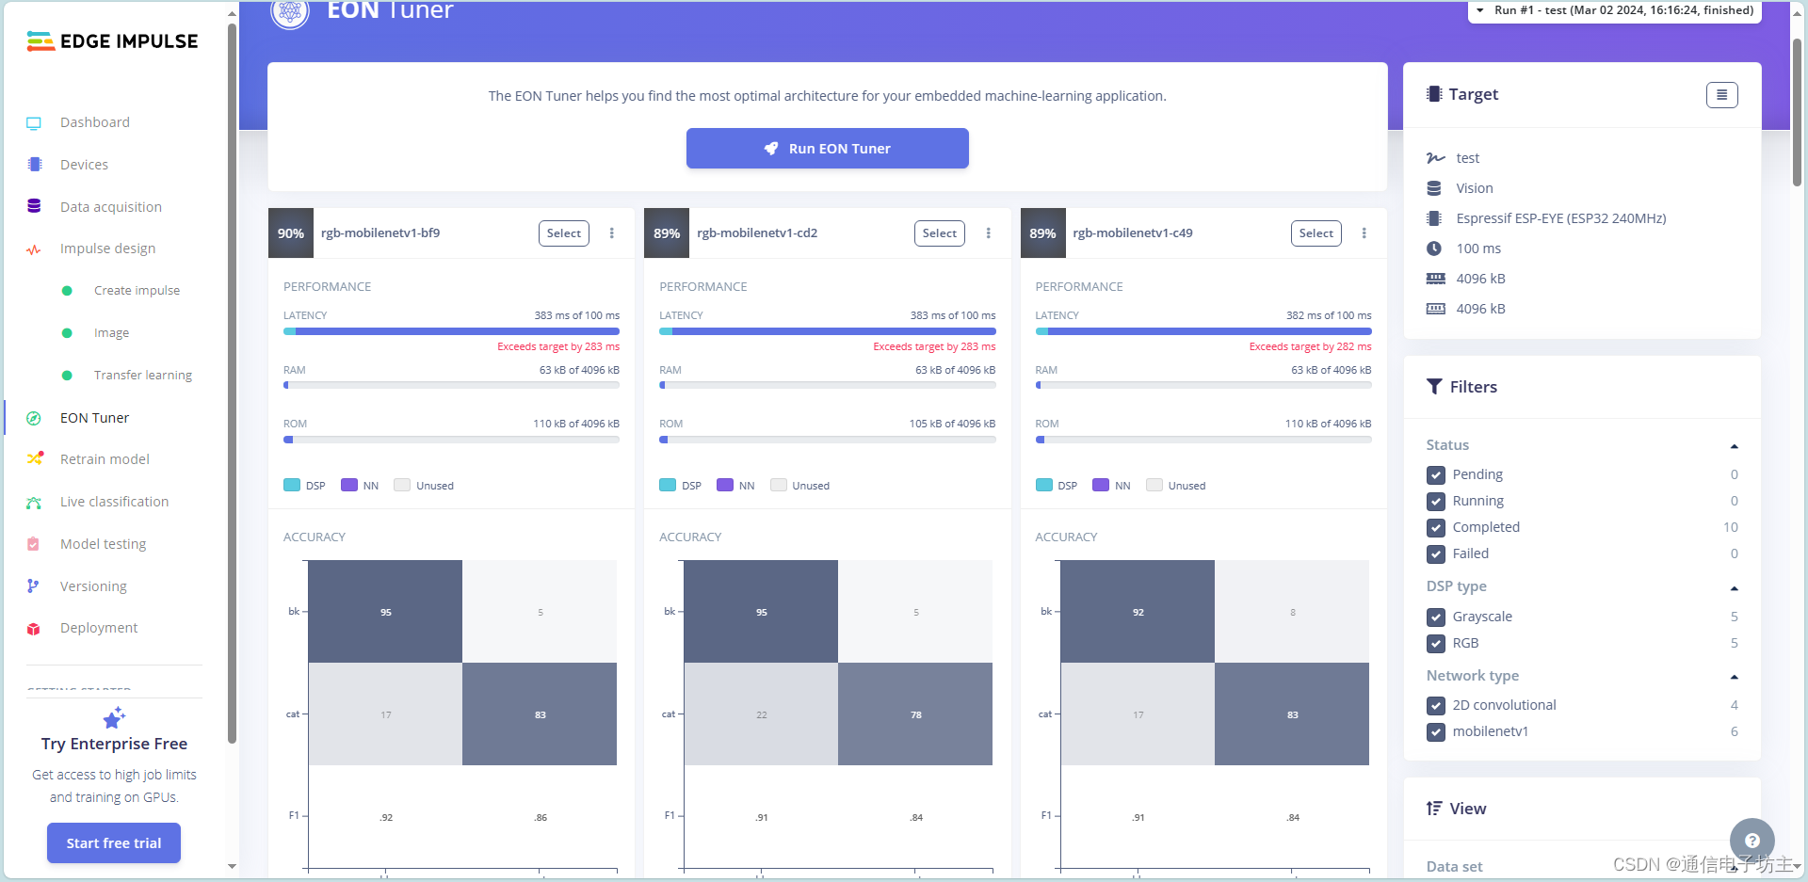
Task: Open the Target panel list menu icon
Action: pyautogui.click(x=1721, y=94)
